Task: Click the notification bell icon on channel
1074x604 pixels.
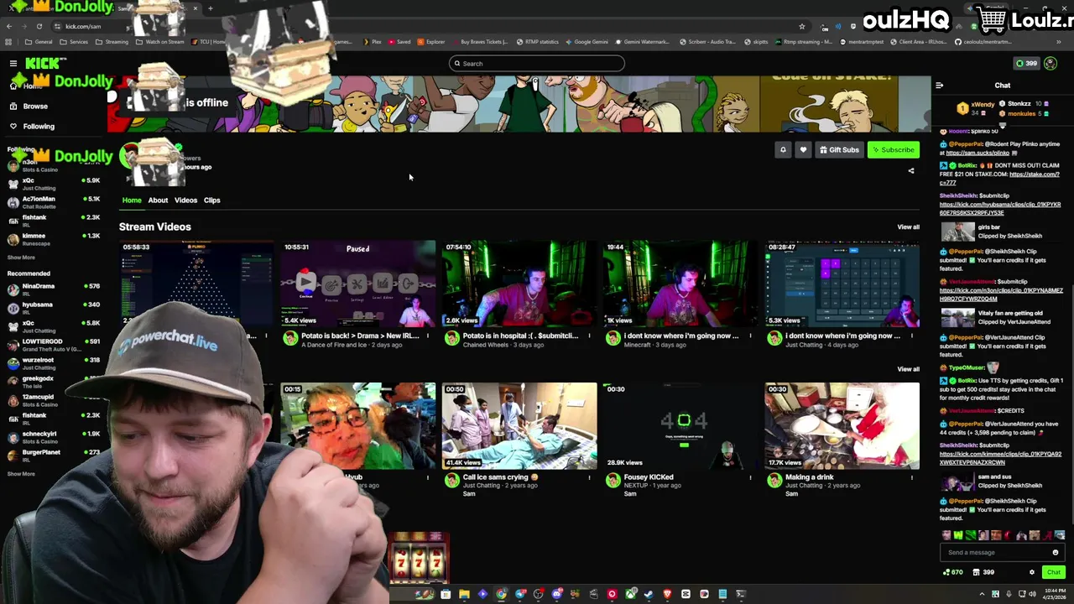Action: (783, 150)
